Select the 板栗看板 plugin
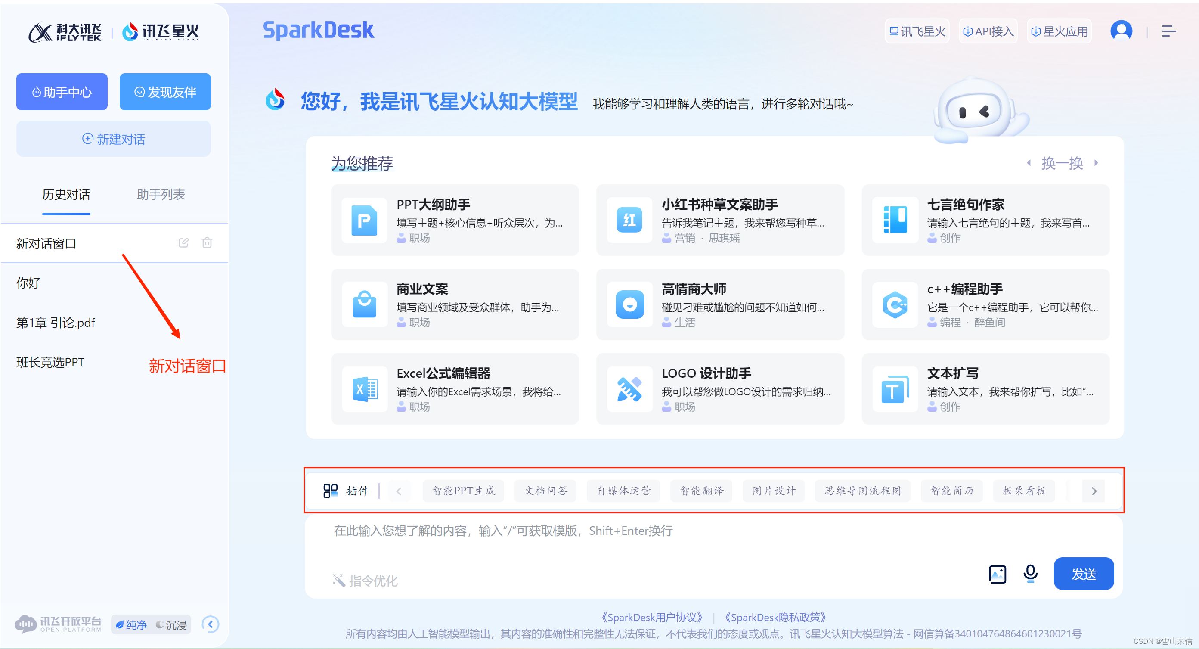Viewport: 1199px width, 649px height. [x=1024, y=490]
